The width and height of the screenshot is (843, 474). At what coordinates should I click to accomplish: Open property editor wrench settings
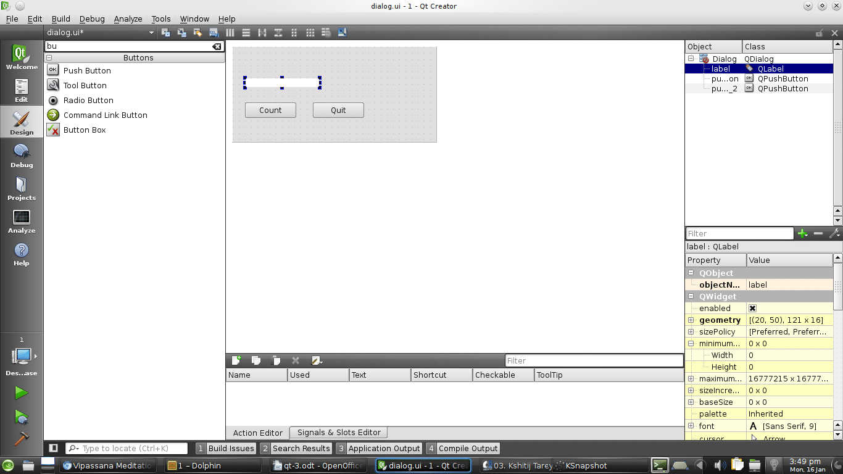[x=834, y=233]
